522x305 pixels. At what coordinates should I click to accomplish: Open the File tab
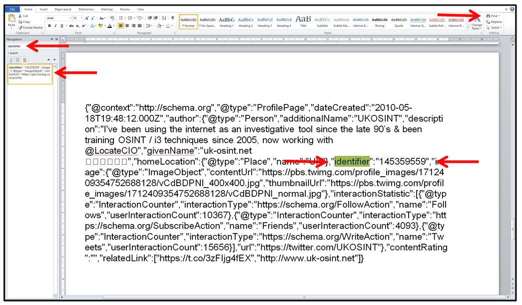tap(12, 9)
